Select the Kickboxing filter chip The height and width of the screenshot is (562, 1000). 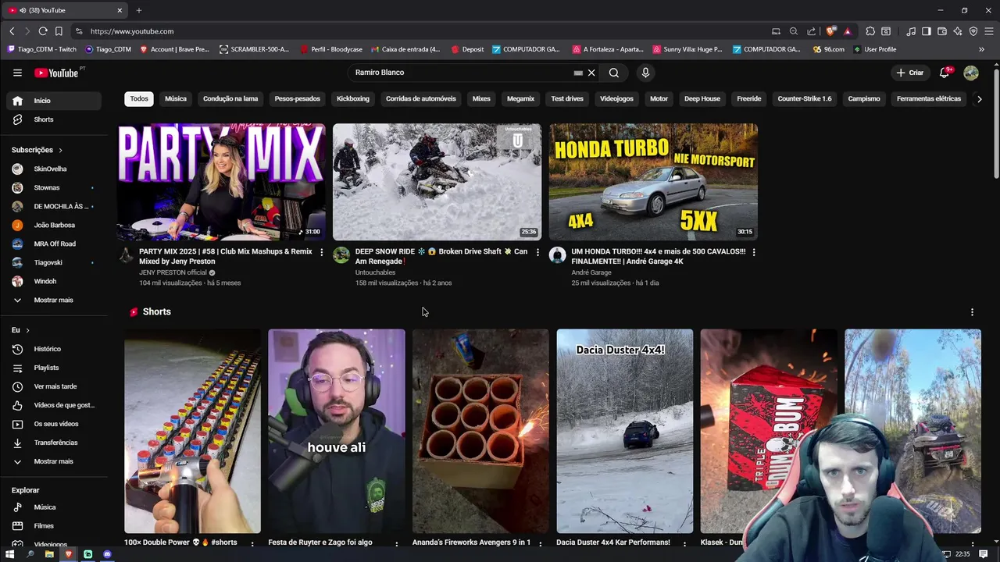pos(353,99)
